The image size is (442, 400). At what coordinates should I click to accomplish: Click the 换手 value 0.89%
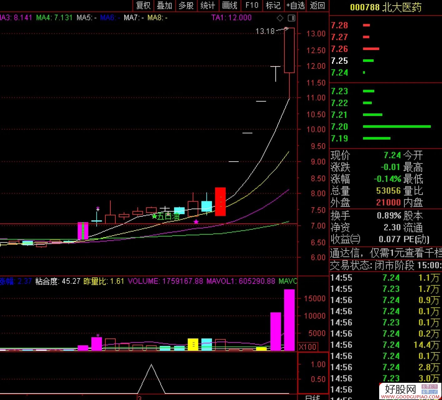pos(389,216)
